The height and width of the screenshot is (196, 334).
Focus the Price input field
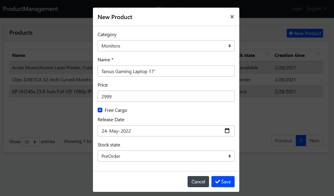(166, 96)
